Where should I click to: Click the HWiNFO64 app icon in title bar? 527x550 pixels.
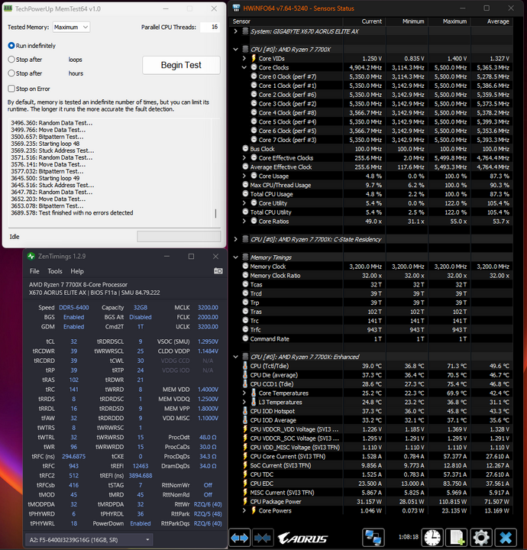point(236,8)
